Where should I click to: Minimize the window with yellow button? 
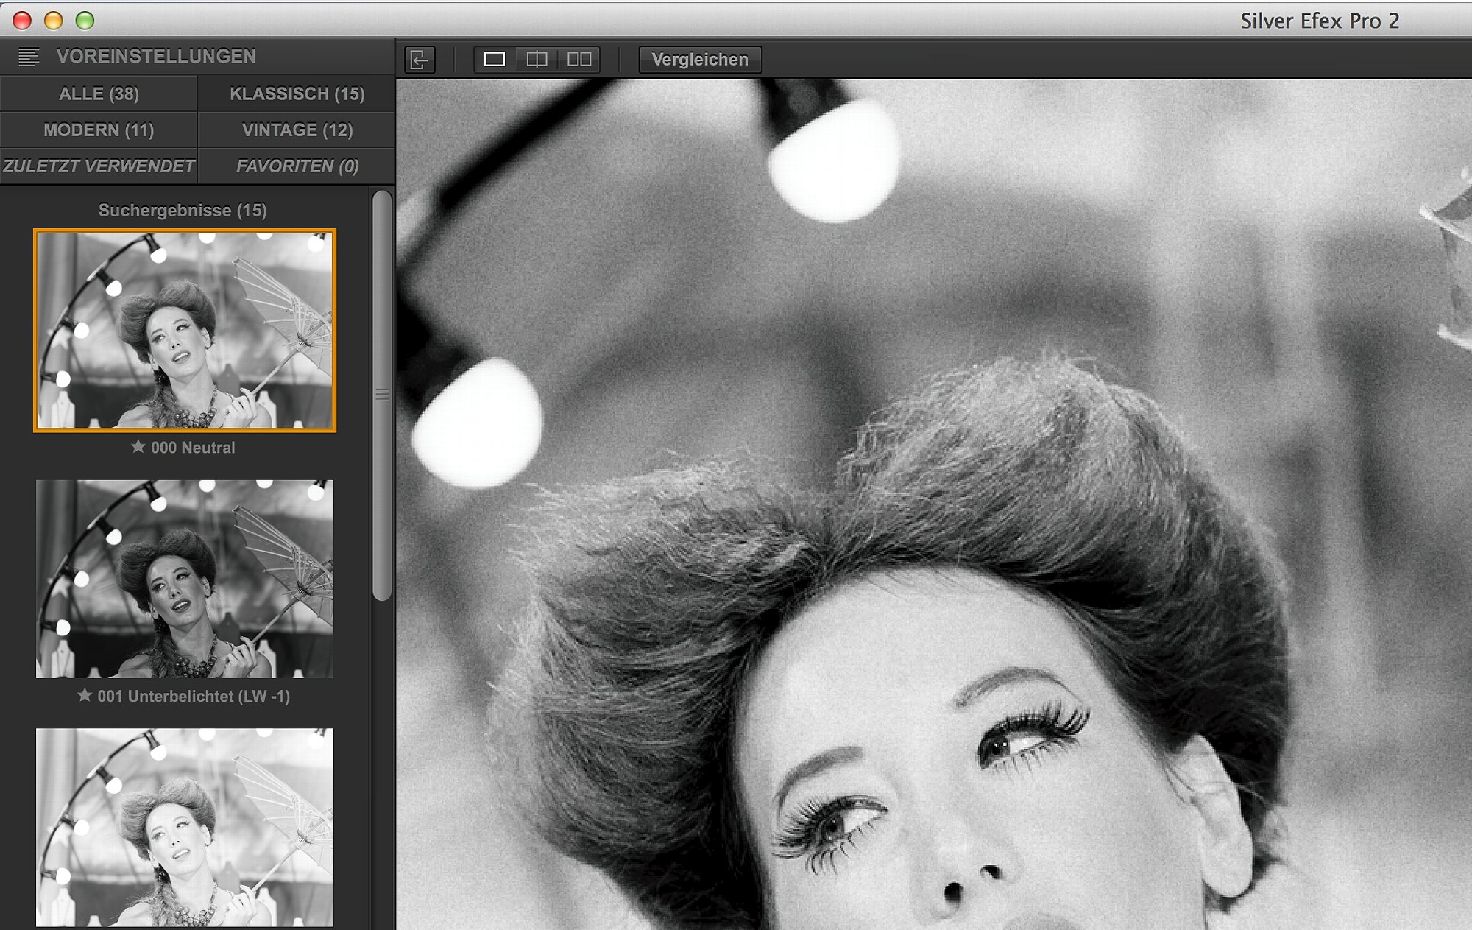[x=54, y=21]
